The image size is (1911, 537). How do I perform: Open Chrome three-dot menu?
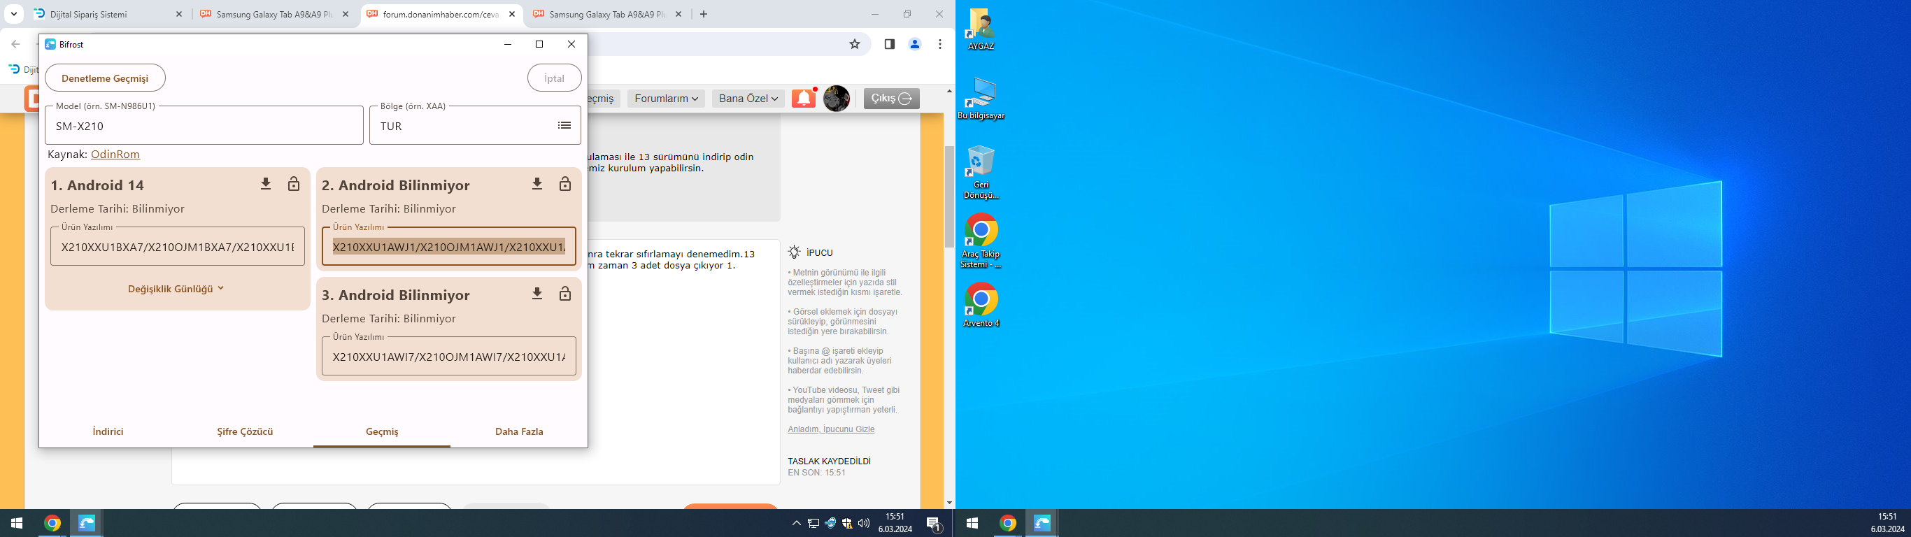(x=940, y=44)
